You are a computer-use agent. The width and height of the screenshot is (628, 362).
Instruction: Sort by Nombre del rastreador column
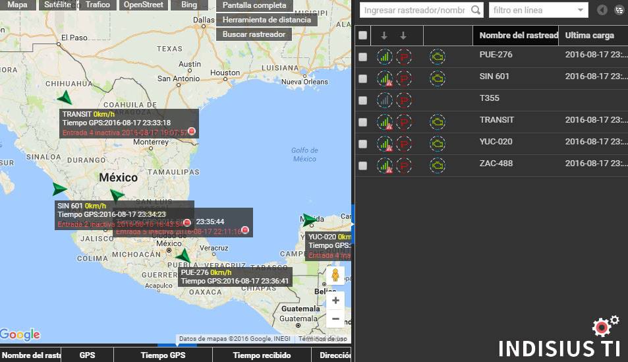pyautogui.click(x=516, y=36)
